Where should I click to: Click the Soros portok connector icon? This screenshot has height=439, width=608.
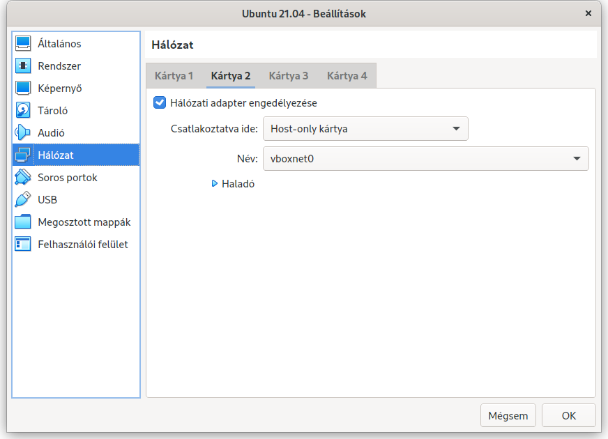(x=23, y=177)
